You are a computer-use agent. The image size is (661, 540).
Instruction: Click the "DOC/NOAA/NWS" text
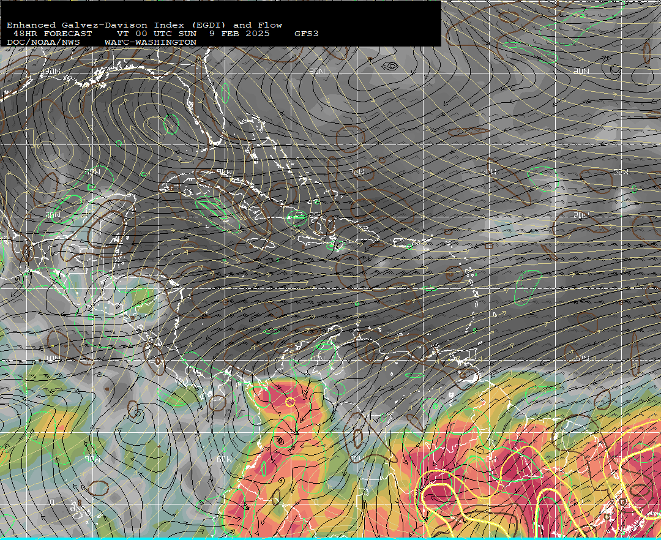(43, 43)
